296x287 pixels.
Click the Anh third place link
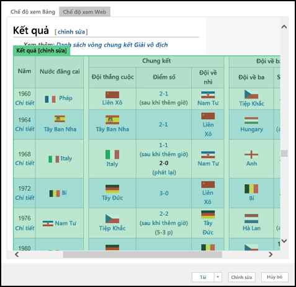tap(251, 164)
